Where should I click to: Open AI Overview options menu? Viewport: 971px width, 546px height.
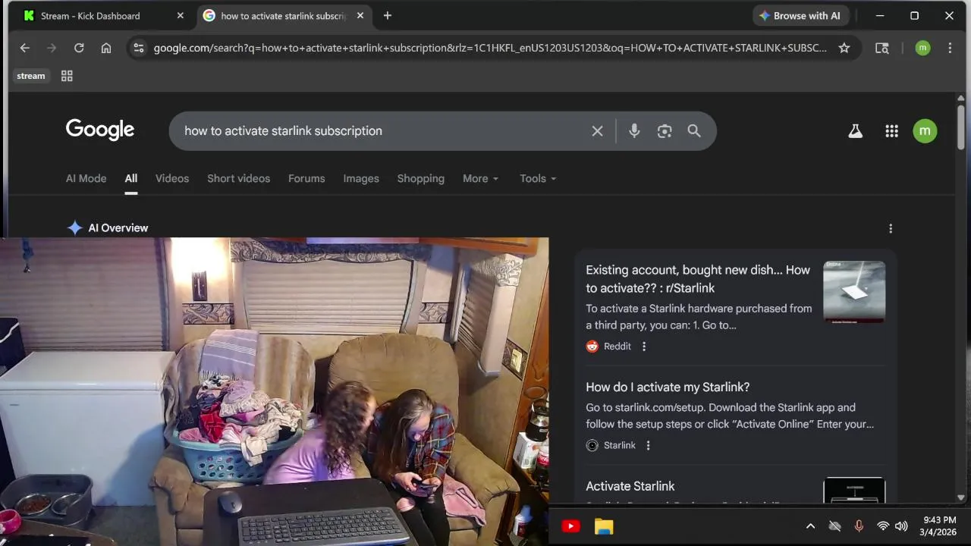(891, 228)
